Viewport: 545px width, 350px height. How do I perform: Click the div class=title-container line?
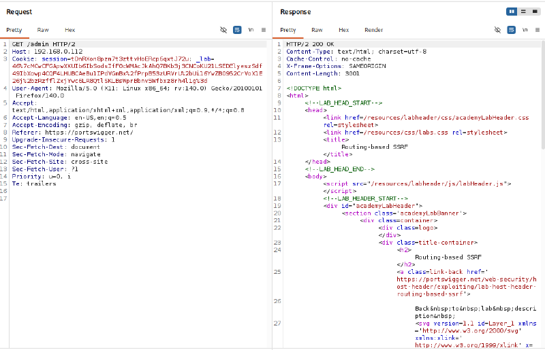[x=429, y=242]
